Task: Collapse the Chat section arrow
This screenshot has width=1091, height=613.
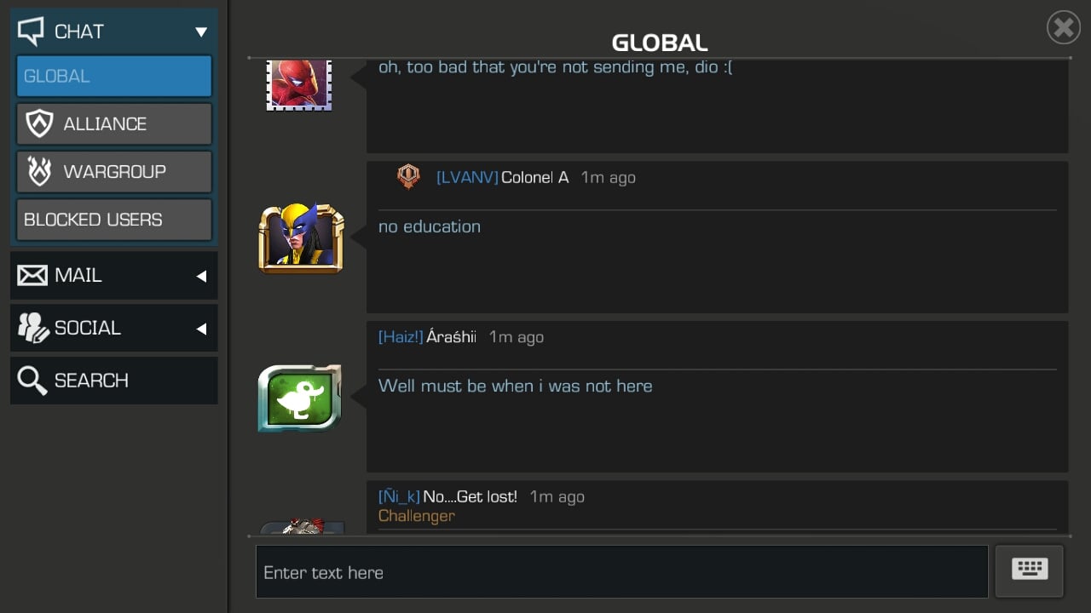Action: pos(201,32)
